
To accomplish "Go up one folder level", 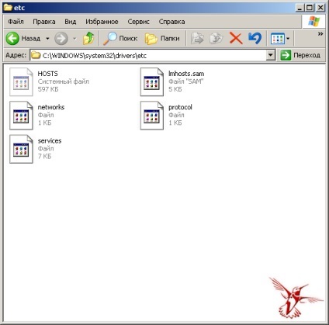I will coord(88,39).
